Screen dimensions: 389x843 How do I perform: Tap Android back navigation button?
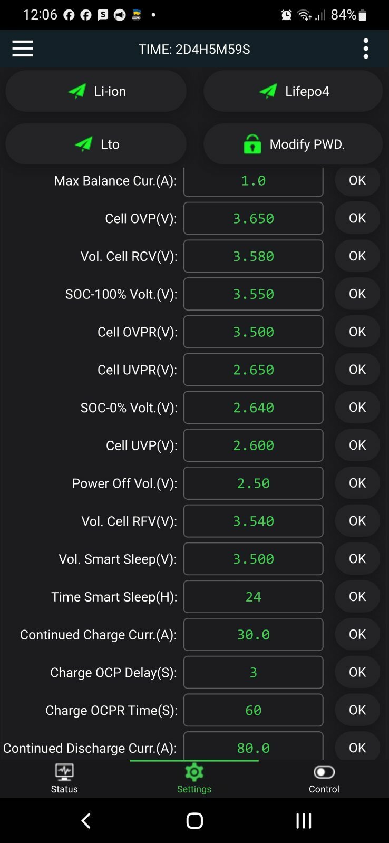pos(86,820)
